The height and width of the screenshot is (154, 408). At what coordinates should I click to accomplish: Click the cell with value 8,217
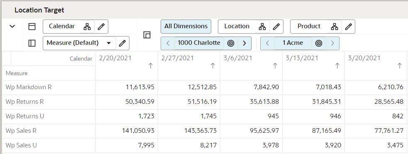click(189, 145)
